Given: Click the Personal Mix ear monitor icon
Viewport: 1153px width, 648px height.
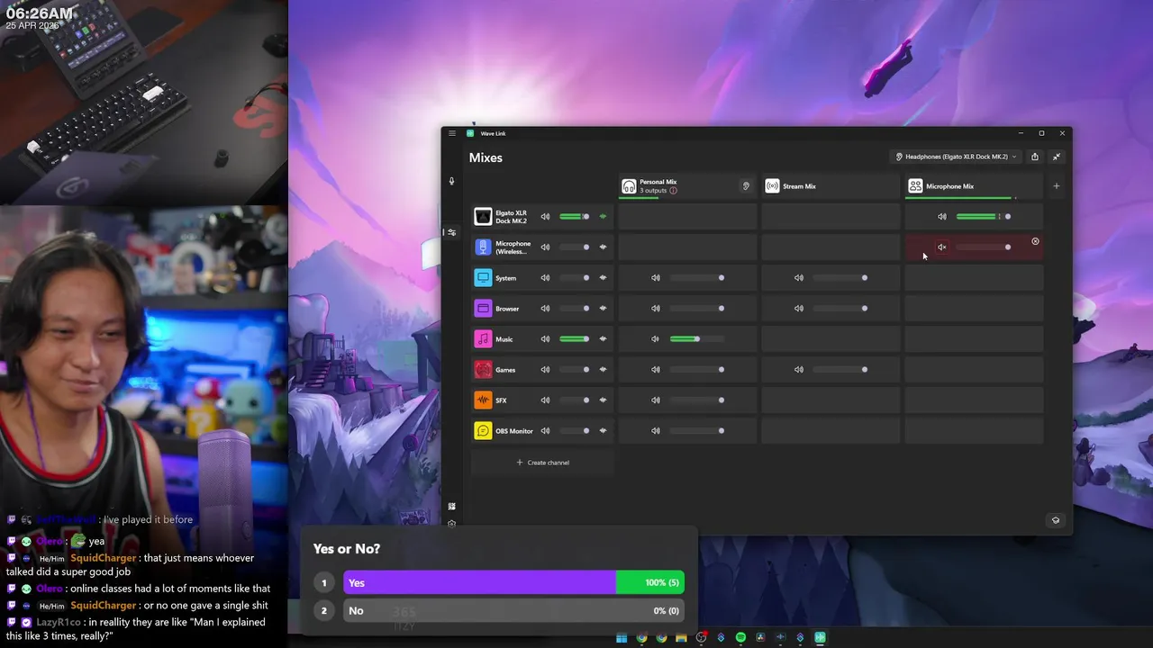Looking at the screenshot, I should (x=746, y=186).
